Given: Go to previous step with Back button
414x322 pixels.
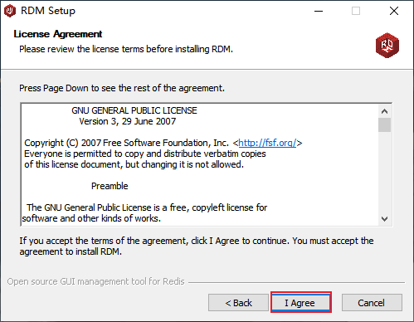Looking at the screenshot, I should coord(238,303).
